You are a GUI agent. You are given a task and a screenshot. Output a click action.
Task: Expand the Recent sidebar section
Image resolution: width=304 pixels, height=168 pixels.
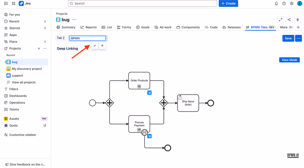(45, 22)
